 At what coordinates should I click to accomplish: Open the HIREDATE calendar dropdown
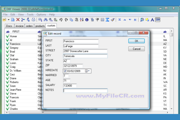tap(87, 71)
